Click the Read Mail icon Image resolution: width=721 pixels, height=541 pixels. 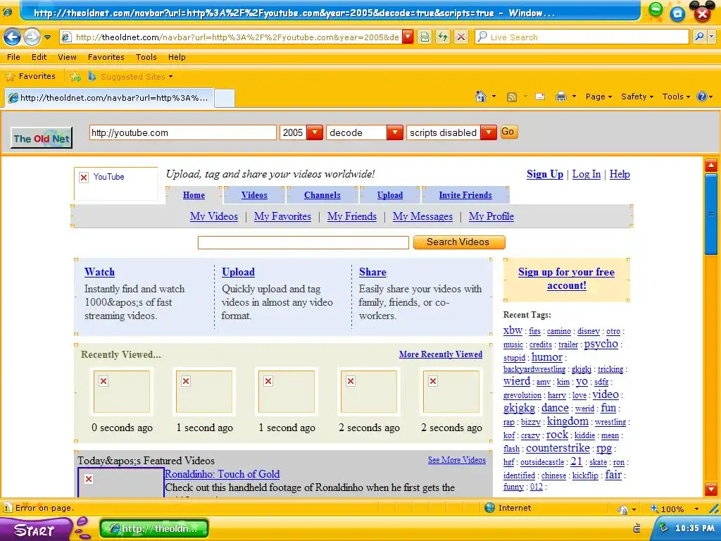[540, 97]
